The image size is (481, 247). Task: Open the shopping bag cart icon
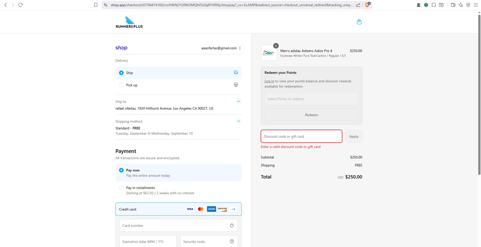359,22
